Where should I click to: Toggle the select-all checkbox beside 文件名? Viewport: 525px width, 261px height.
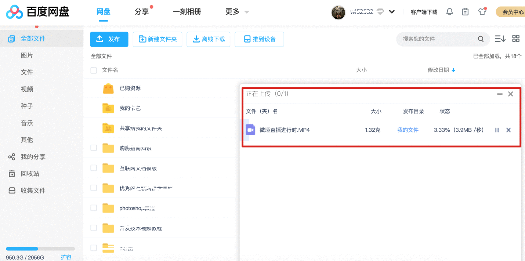(x=94, y=70)
